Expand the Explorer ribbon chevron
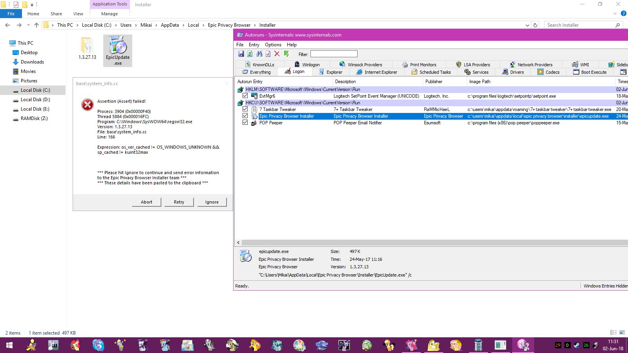This screenshot has height=353, width=628. 615,14
